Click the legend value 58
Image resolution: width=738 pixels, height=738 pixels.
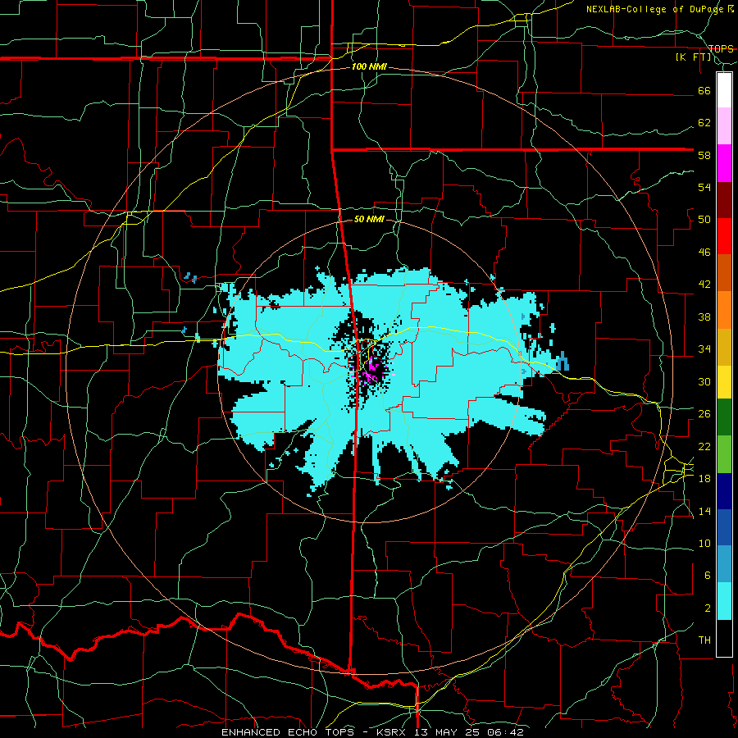704,155
